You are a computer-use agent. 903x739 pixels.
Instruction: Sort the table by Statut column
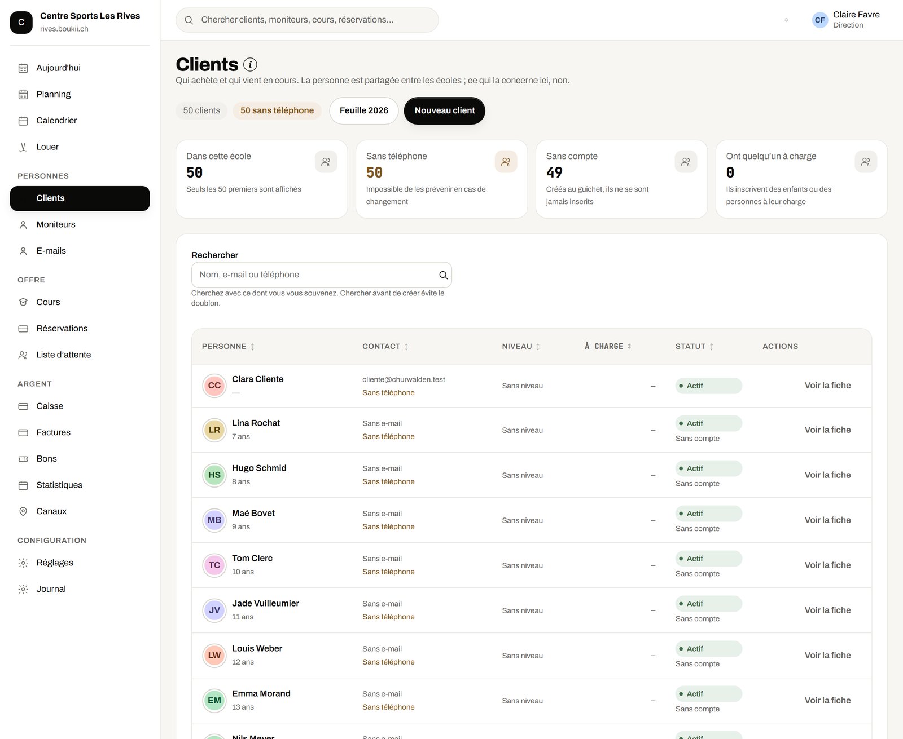(694, 347)
